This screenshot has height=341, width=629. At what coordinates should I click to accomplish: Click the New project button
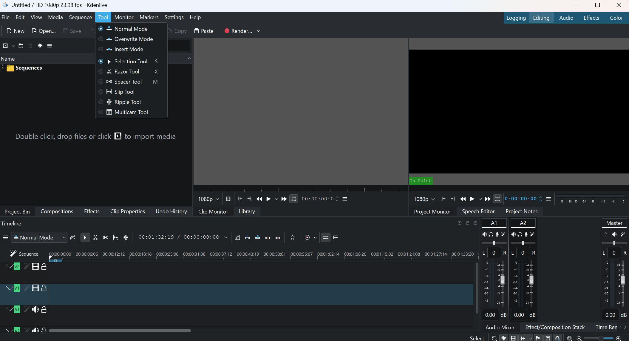16,31
